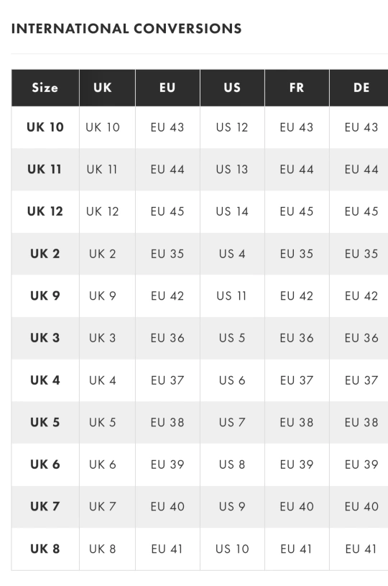Select the bold UK 6 row label

tap(45, 464)
